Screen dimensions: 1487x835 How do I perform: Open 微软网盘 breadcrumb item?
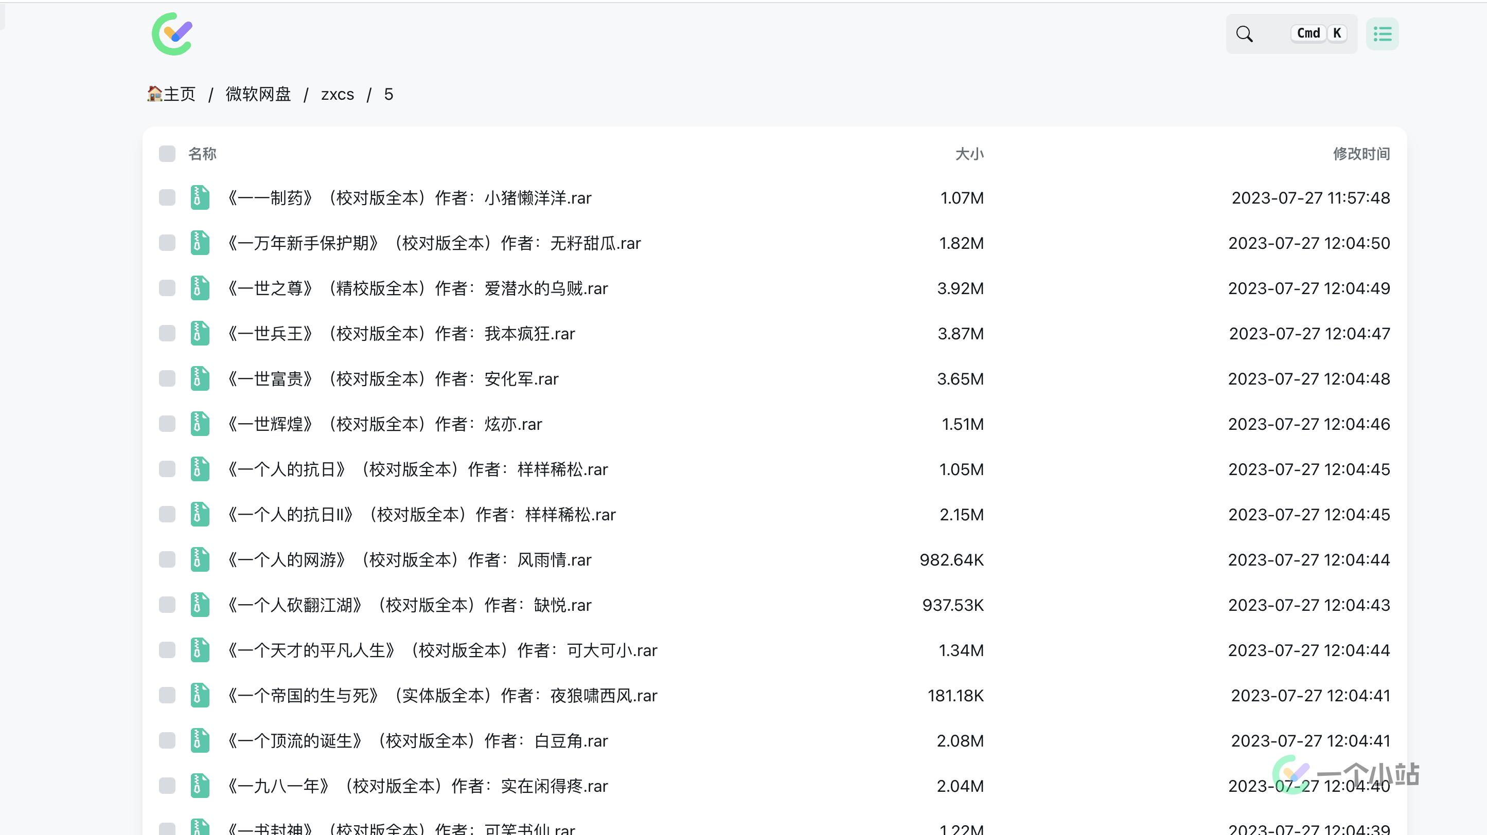click(x=258, y=94)
